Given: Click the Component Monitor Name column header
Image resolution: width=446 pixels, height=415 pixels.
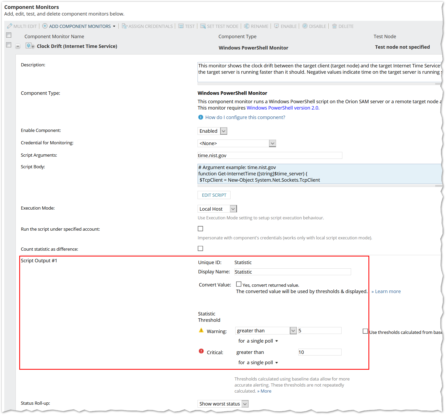Looking at the screenshot, I should (54, 36).
